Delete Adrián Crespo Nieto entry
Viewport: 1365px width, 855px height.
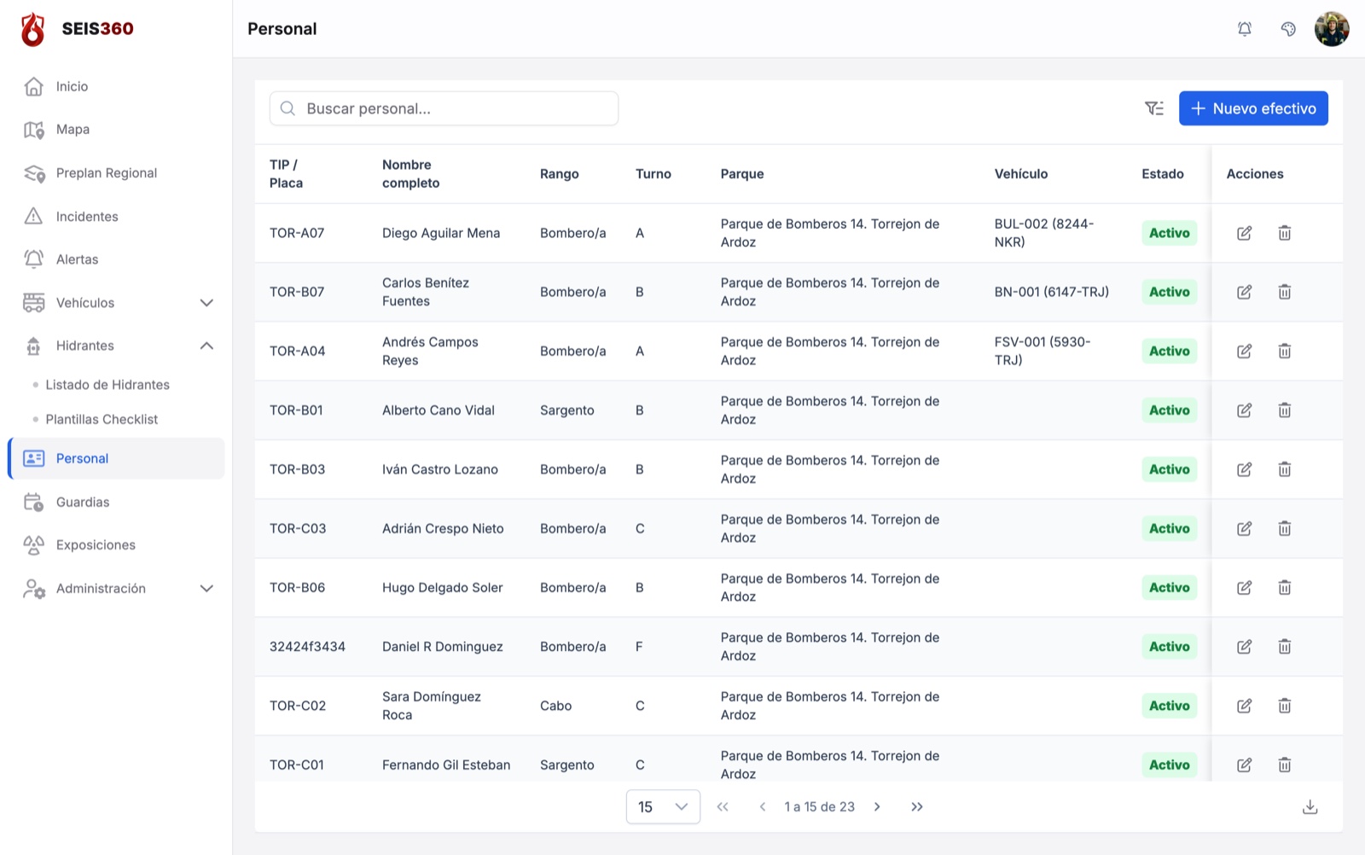(1284, 528)
